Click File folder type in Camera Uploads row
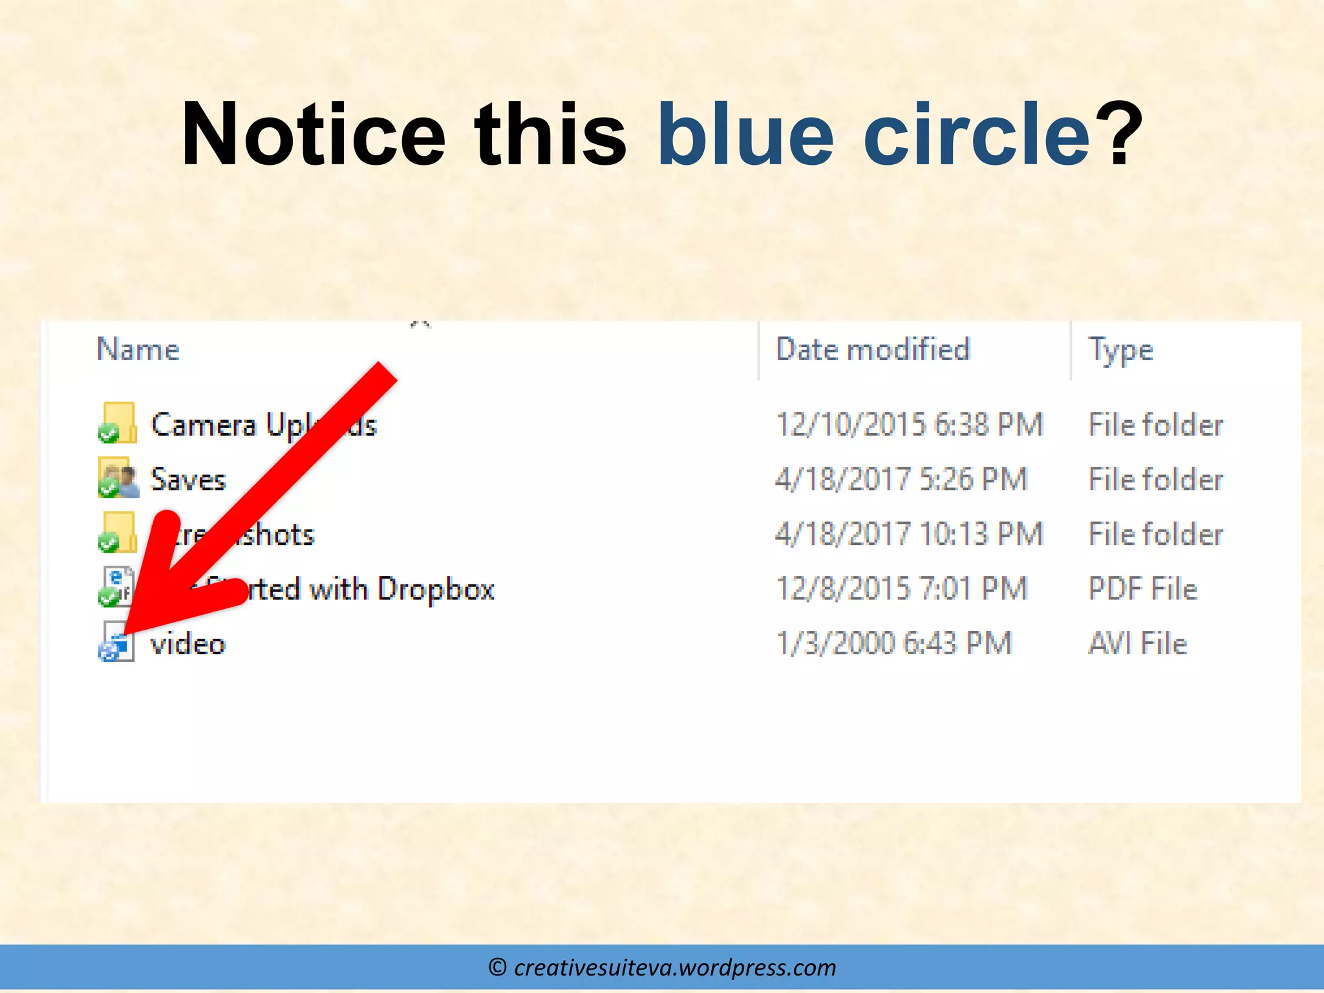Screen dimensions: 1324x993 [x=1156, y=425]
